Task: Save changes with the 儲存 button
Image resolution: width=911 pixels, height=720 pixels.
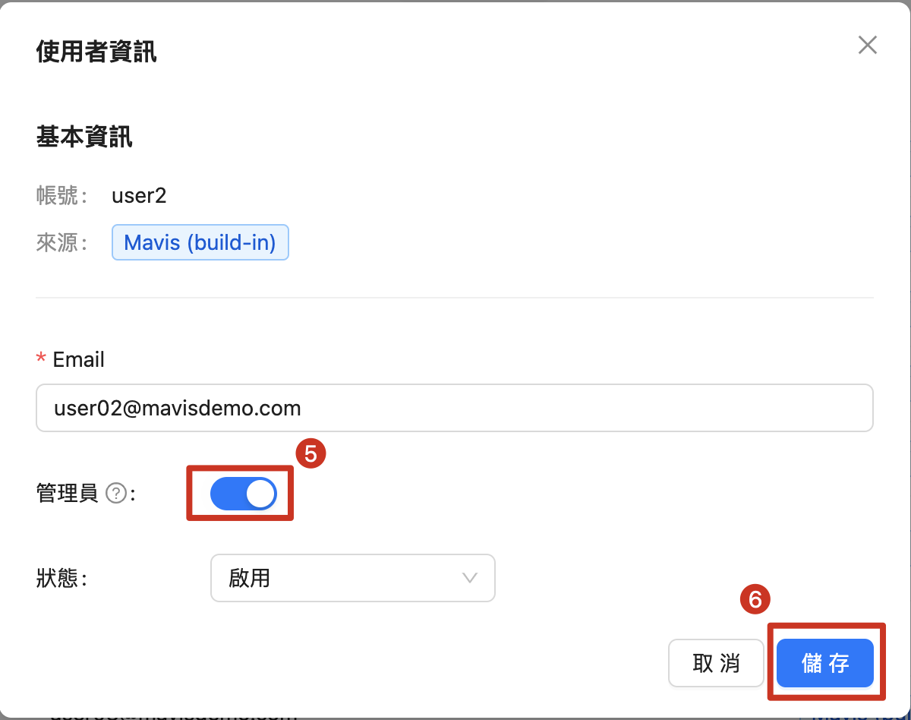Action: [x=825, y=663]
